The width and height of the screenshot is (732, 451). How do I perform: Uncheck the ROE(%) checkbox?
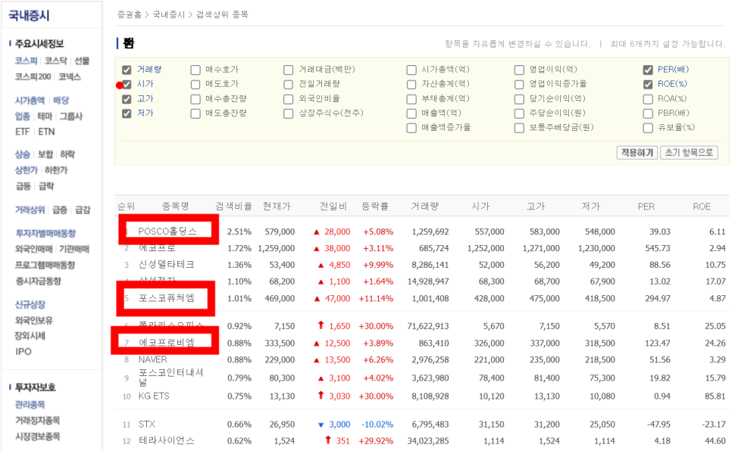pyautogui.click(x=647, y=85)
